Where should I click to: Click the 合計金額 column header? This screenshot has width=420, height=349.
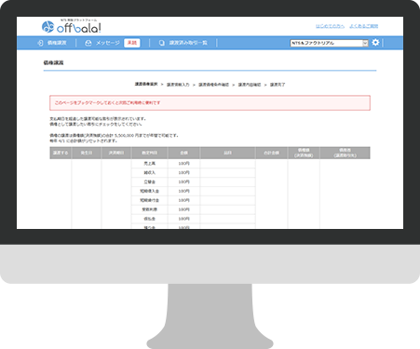pyautogui.click(x=272, y=153)
